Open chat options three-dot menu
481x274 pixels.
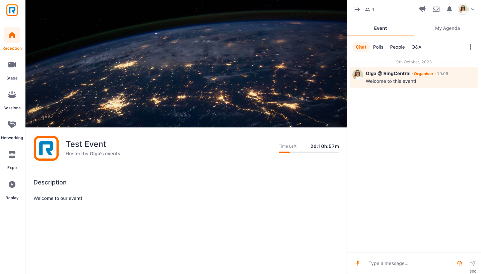pos(470,47)
